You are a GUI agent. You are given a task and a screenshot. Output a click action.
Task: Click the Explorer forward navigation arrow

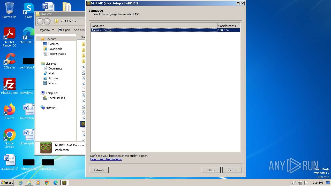tap(47, 21)
